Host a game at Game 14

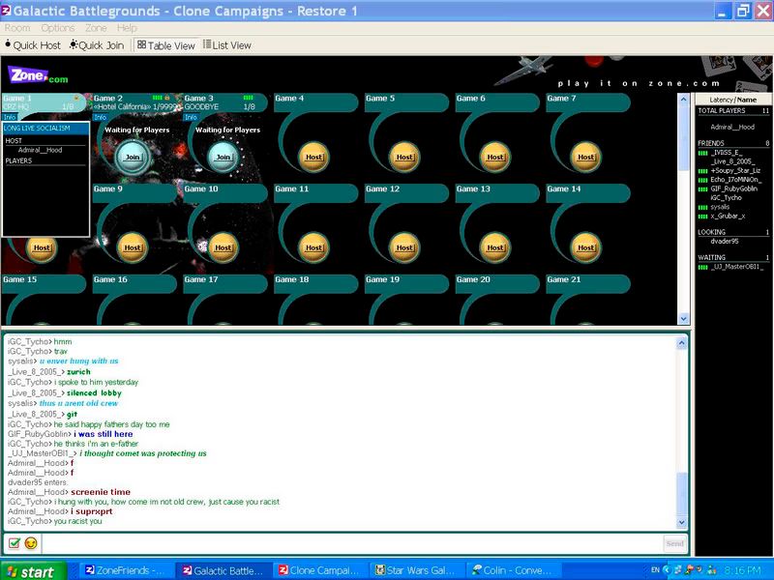pyautogui.click(x=586, y=247)
